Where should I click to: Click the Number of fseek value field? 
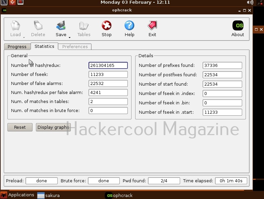point(108,74)
